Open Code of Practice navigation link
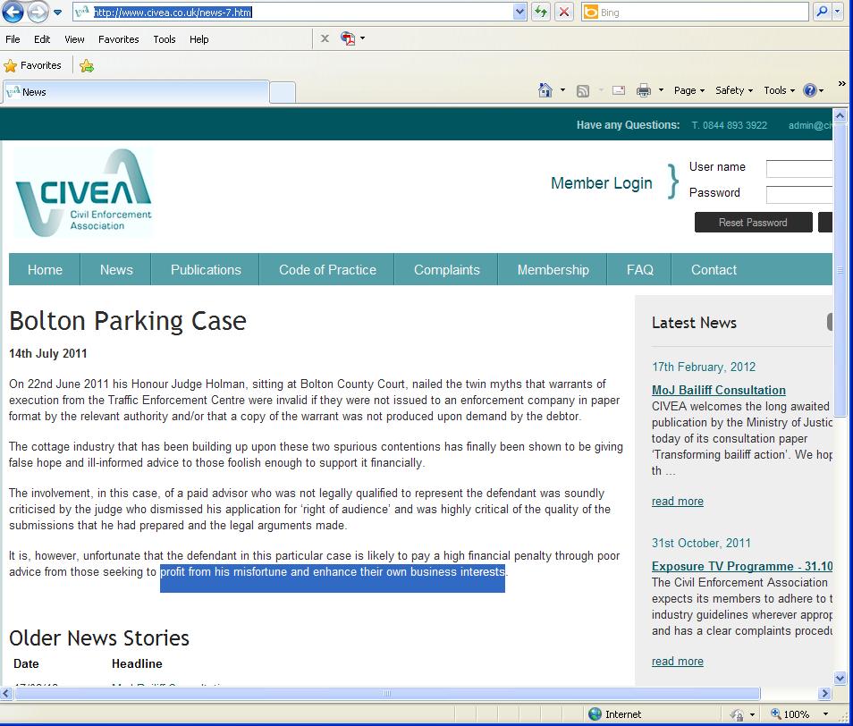The height and width of the screenshot is (726, 853). (x=327, y=270)
